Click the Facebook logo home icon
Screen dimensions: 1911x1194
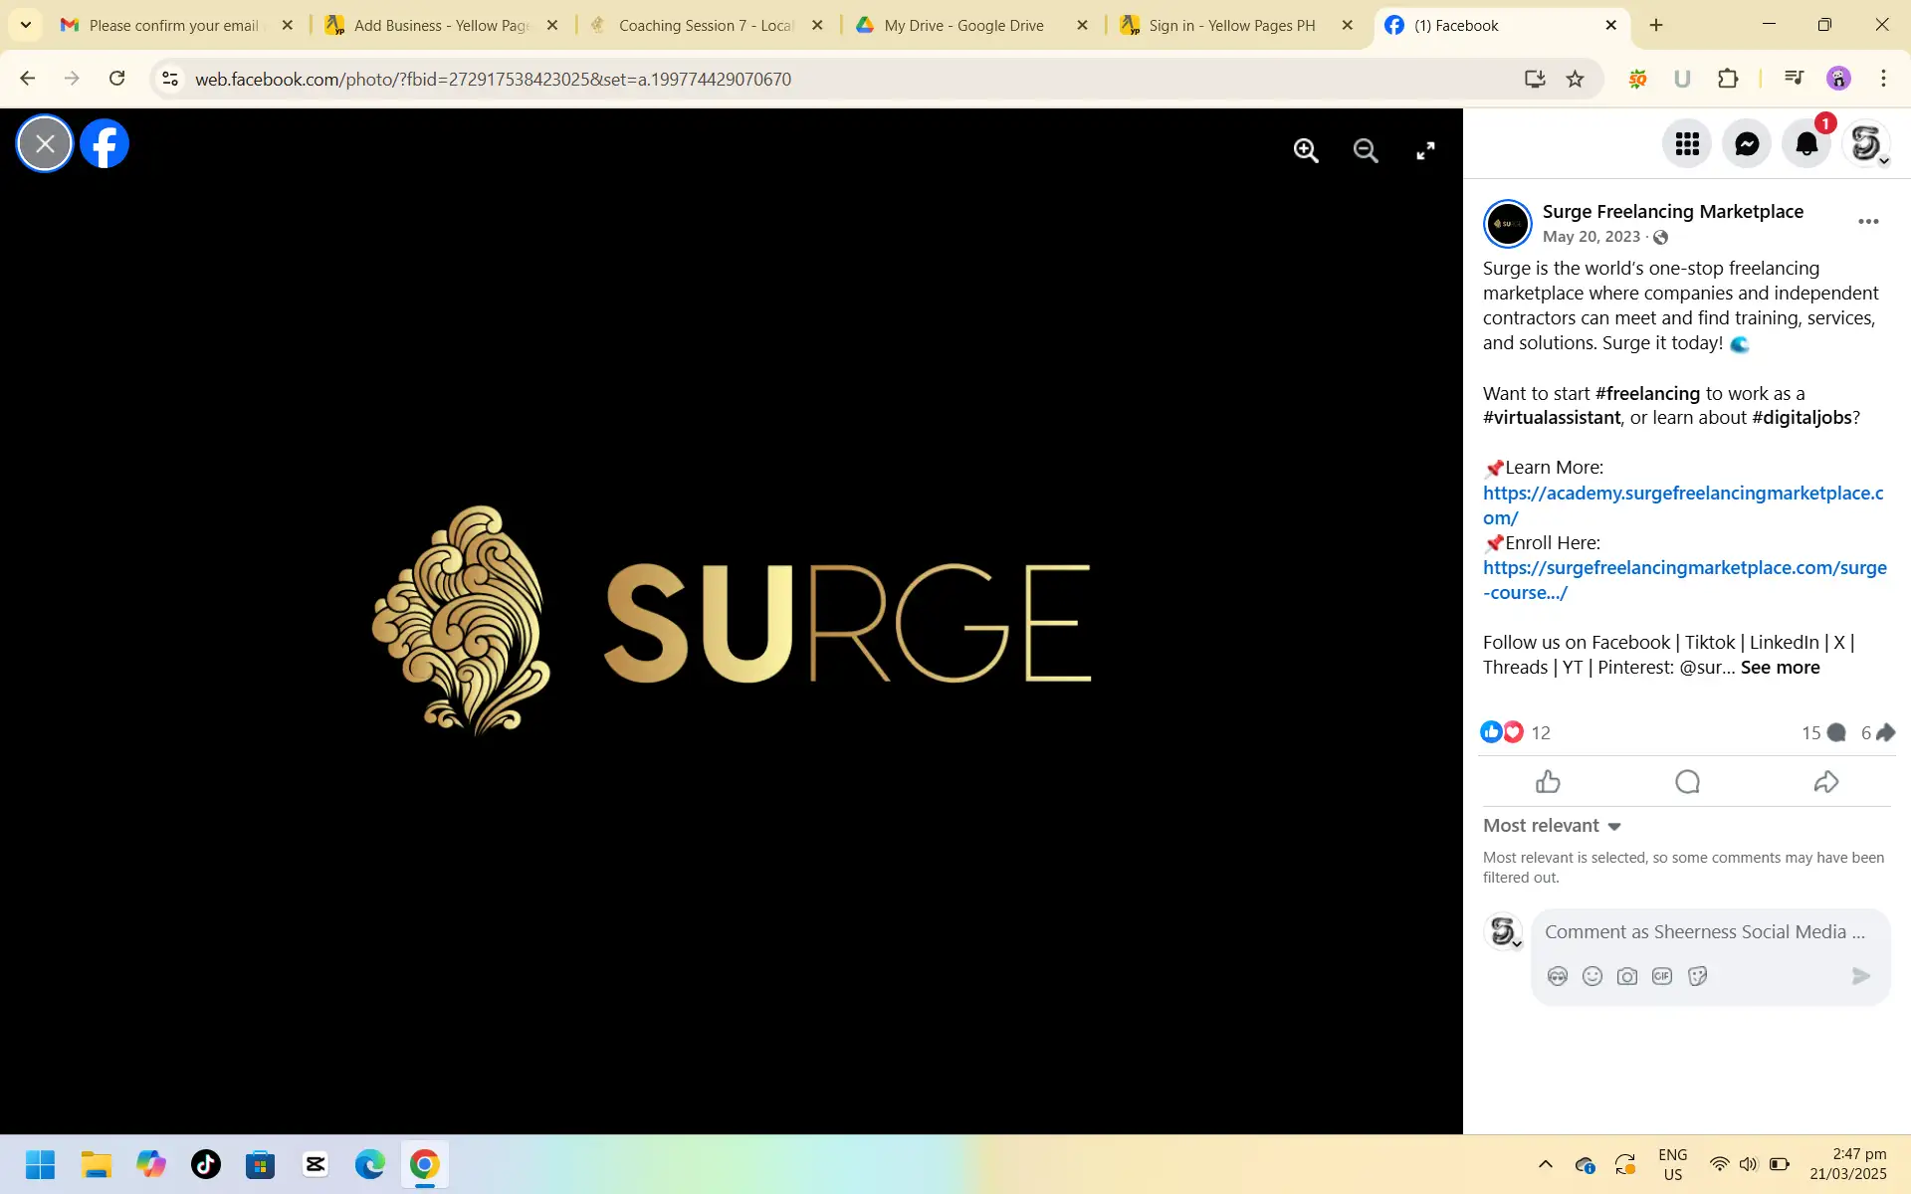[105, 144]
